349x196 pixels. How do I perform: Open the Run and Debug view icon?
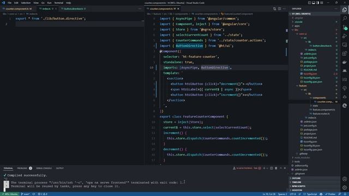[x=345, y=36]
